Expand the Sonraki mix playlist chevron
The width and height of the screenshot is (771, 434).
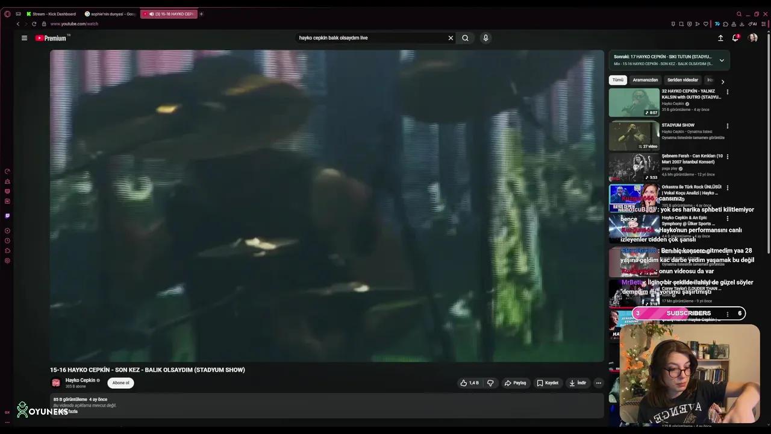(x=722, y=60)
